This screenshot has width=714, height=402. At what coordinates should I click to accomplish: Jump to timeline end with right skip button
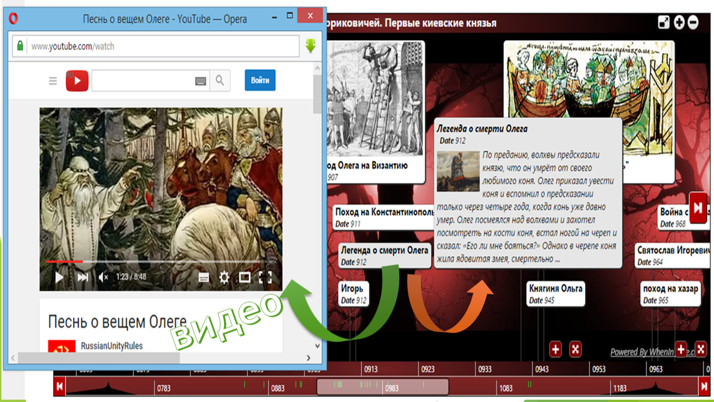pos(704,386)
